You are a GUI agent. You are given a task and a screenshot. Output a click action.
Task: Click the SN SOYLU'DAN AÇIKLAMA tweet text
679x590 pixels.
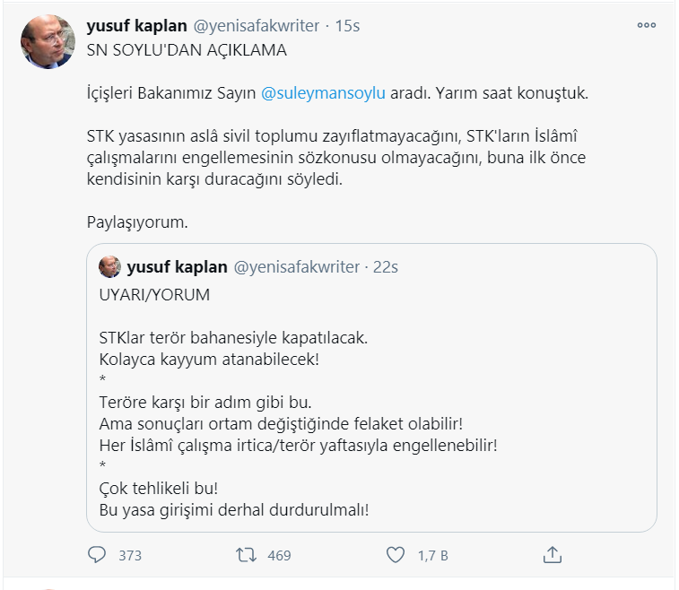coord(187,50)
